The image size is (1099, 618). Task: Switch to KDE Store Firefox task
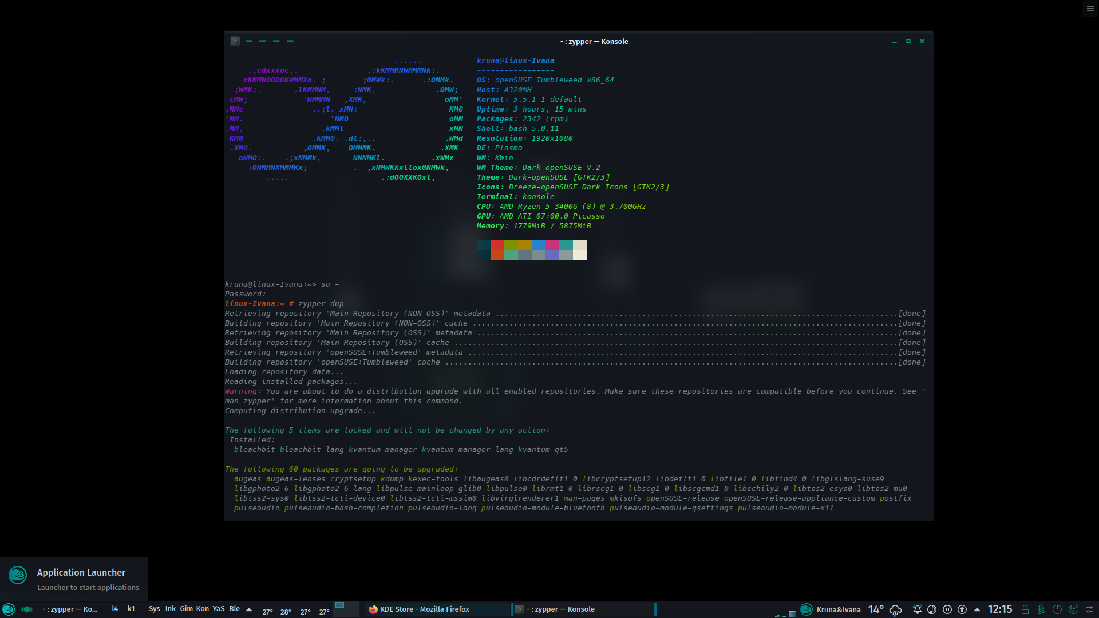point(436,609)
